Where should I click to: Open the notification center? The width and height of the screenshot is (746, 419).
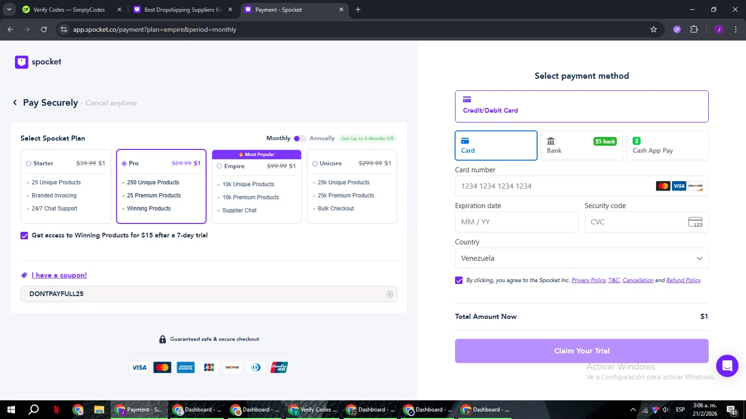tap(732, 410)
